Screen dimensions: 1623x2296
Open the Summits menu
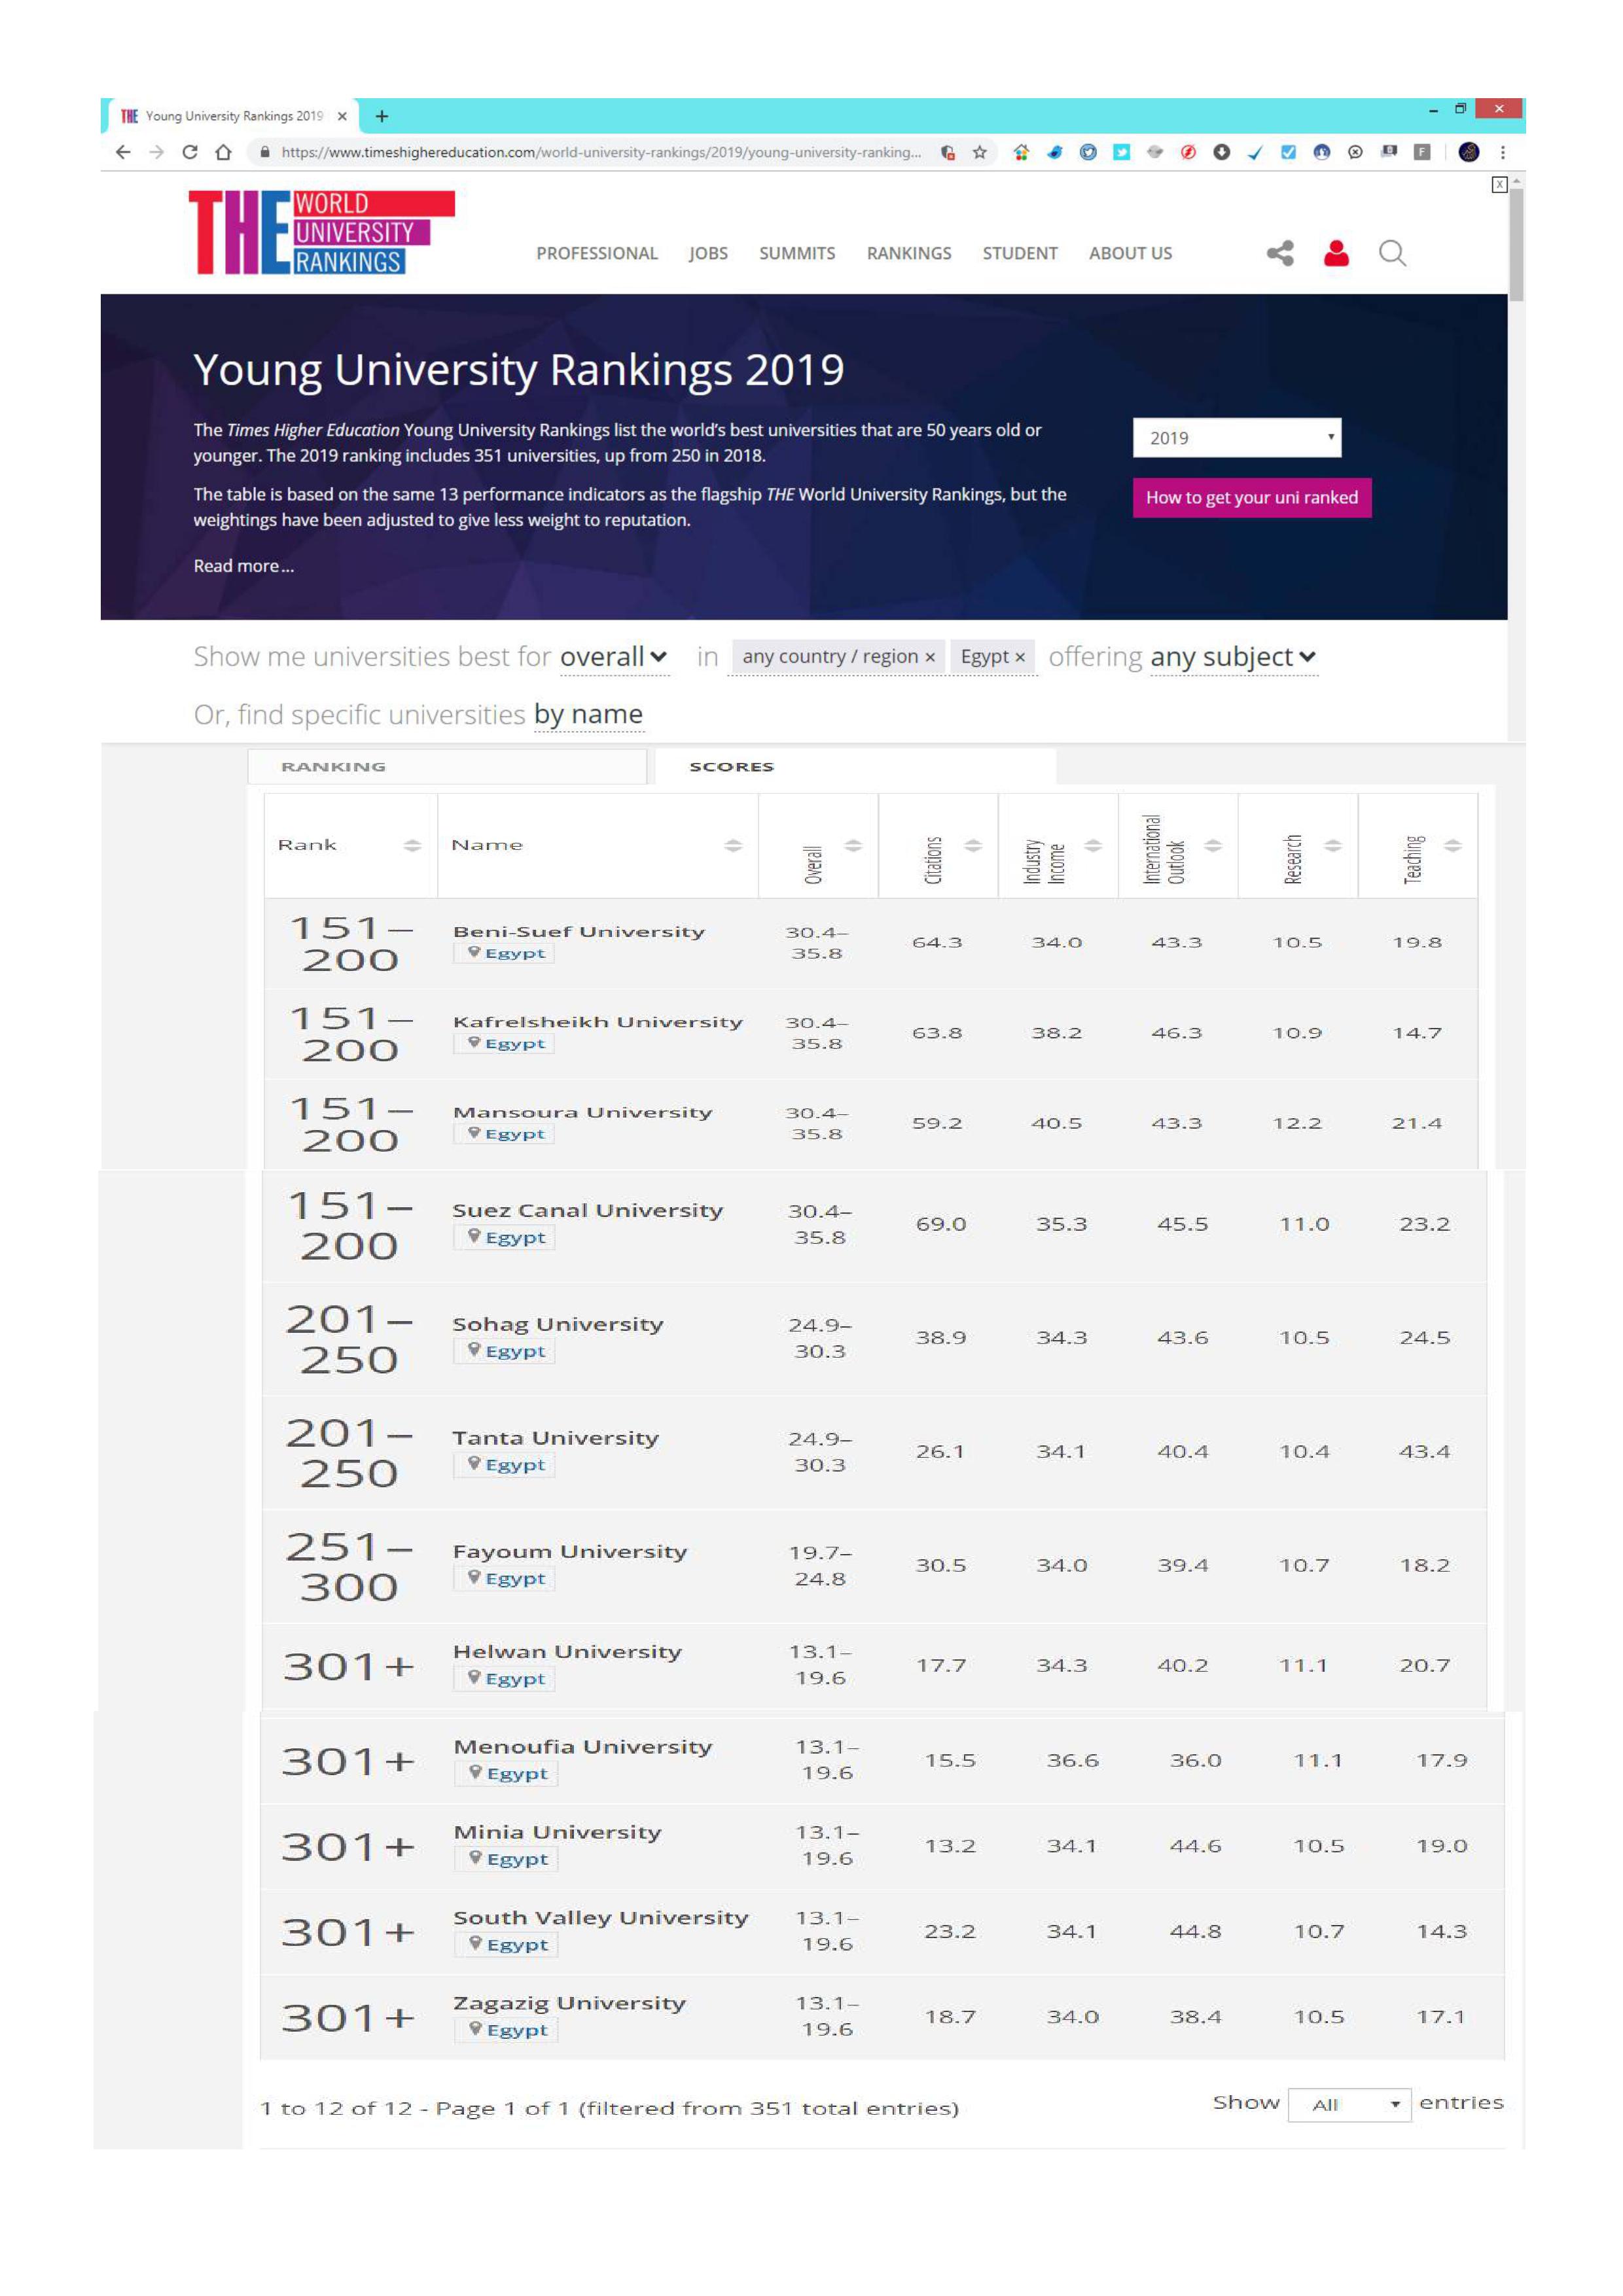[x=797, y=253]
